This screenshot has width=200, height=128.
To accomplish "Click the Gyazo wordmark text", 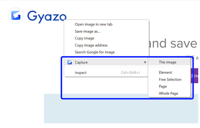I will pos(47,17).
